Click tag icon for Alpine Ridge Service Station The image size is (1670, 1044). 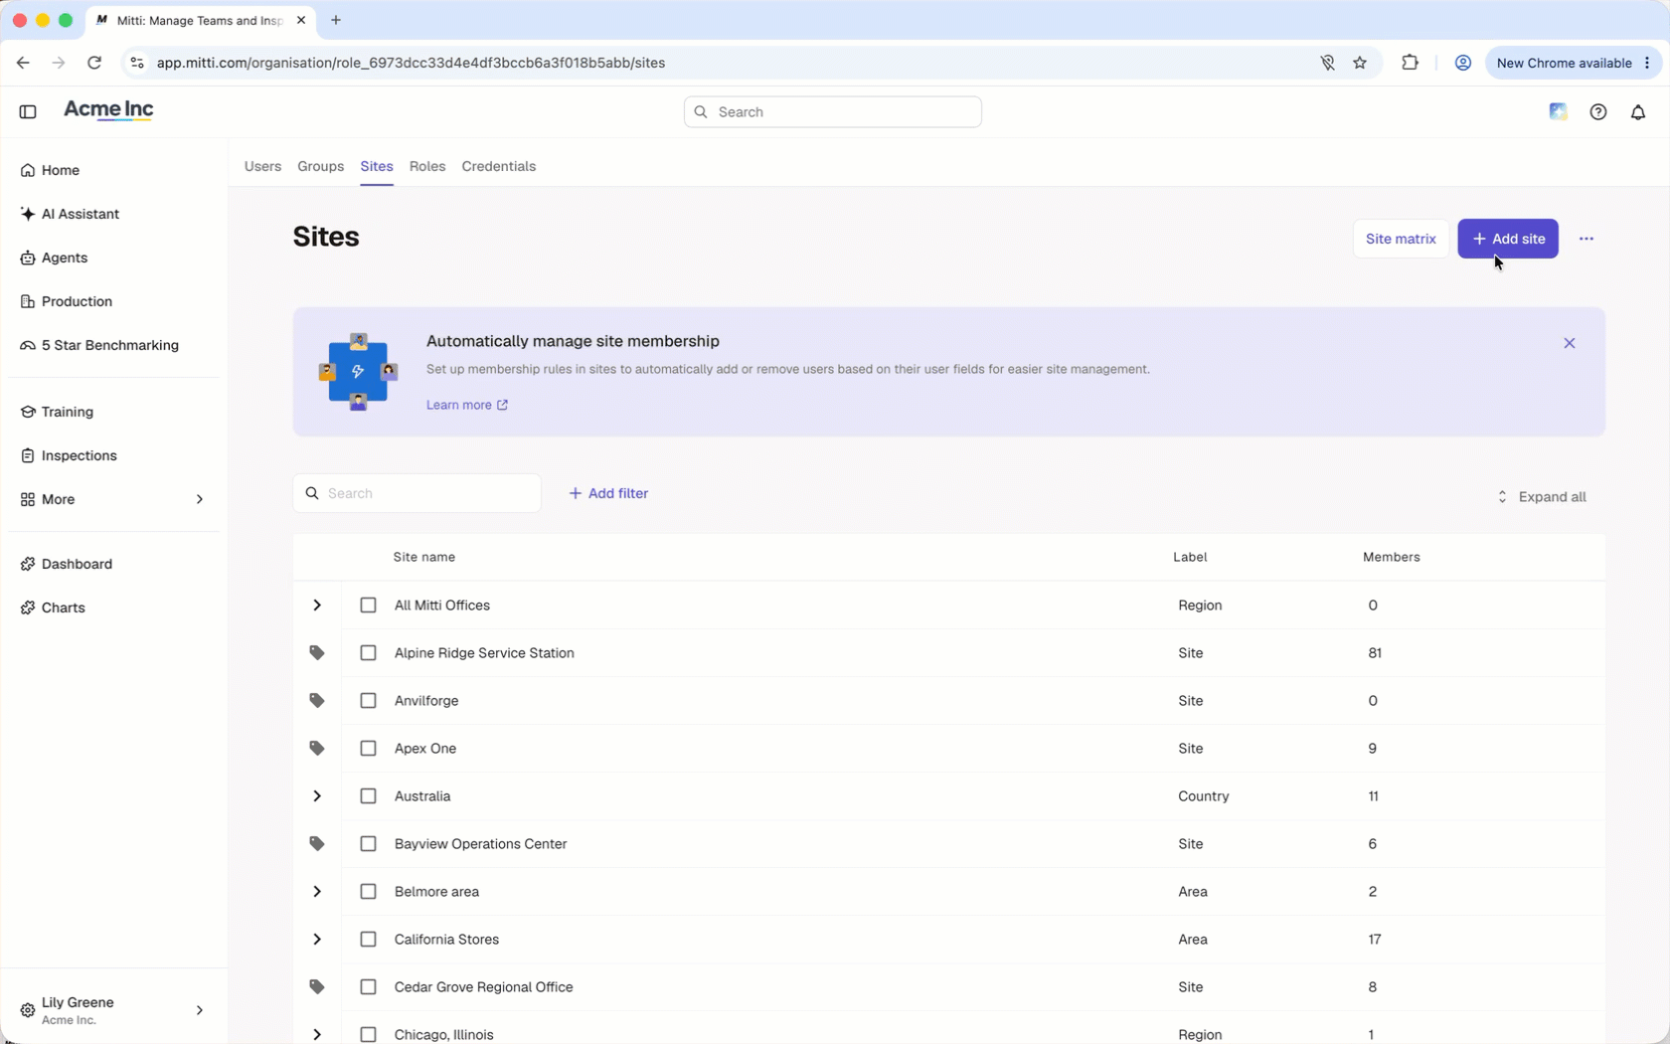317,653
